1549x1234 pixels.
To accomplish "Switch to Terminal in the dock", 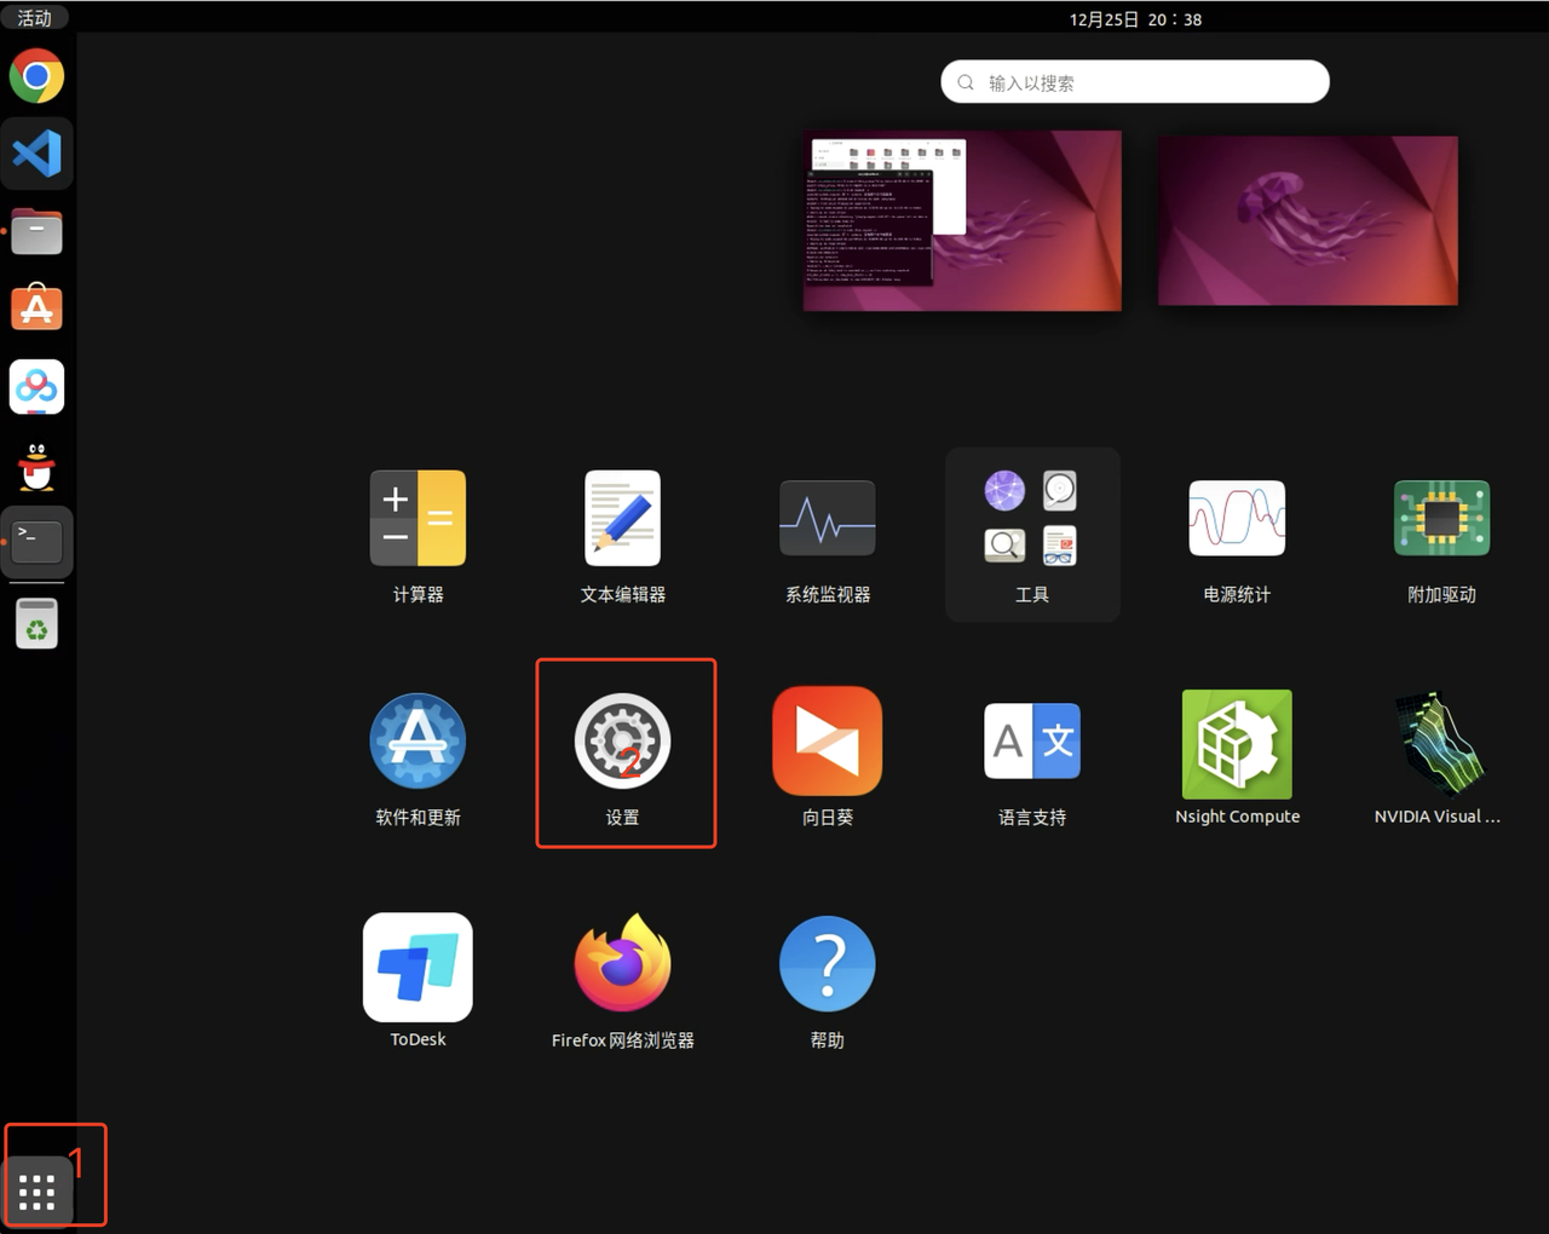I will click(37, 543).
